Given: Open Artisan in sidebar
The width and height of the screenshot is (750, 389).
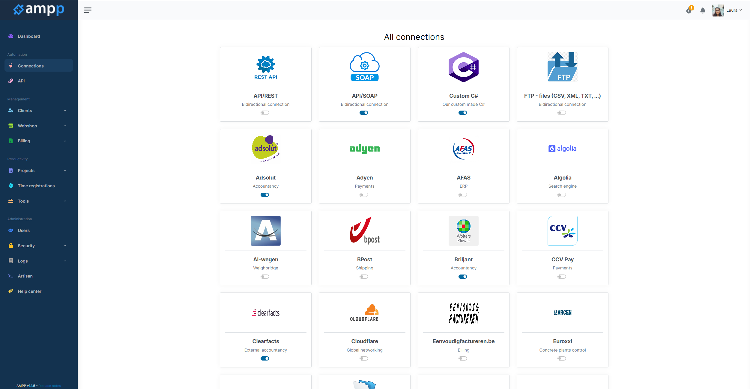Looking at the screenshot, I should pyautogui.click(x=39, y=276).
